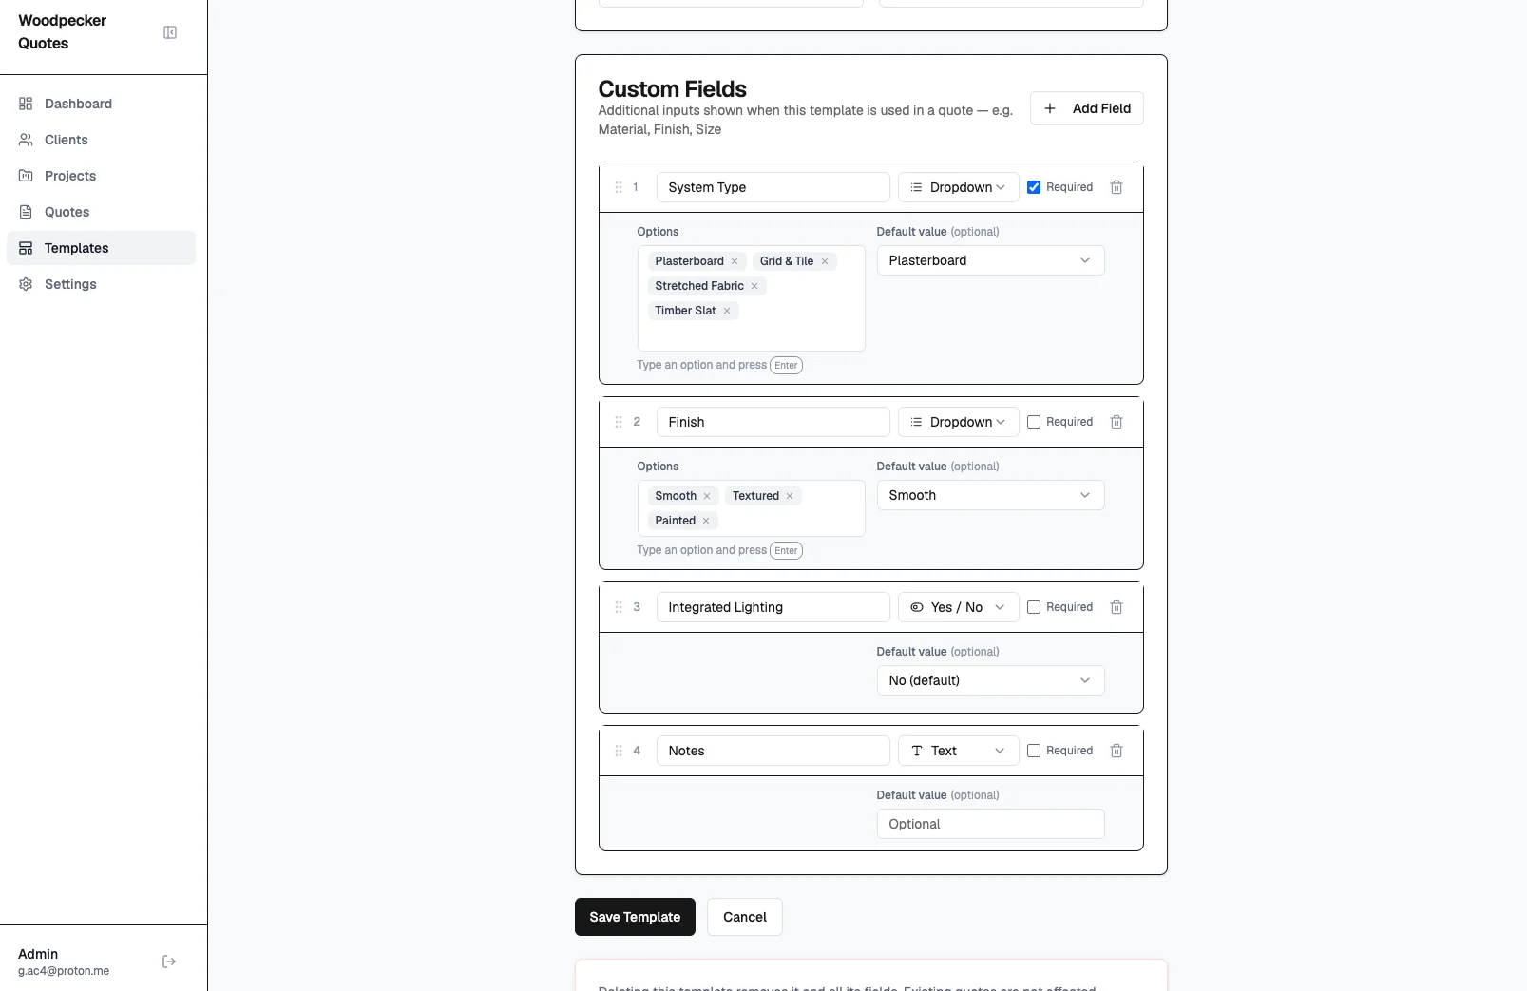
Task: Open the Yes / No type dropdown
Action: coord(958,607)
